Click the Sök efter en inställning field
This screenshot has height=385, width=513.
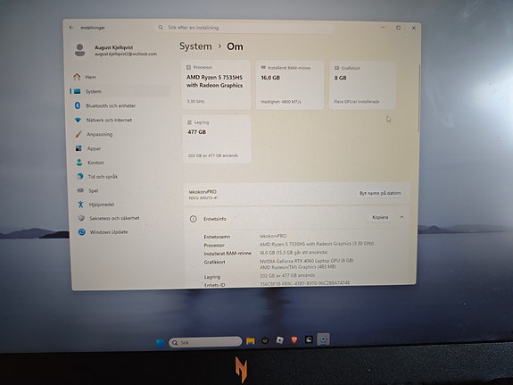[x=245, y=28]
